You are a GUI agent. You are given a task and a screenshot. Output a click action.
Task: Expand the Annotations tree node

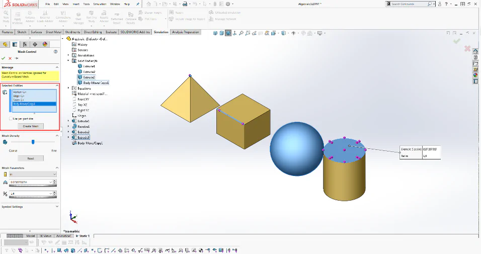tap(68, 55)
